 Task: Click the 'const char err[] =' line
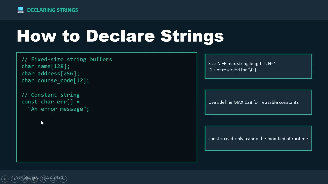pos(50,102)
